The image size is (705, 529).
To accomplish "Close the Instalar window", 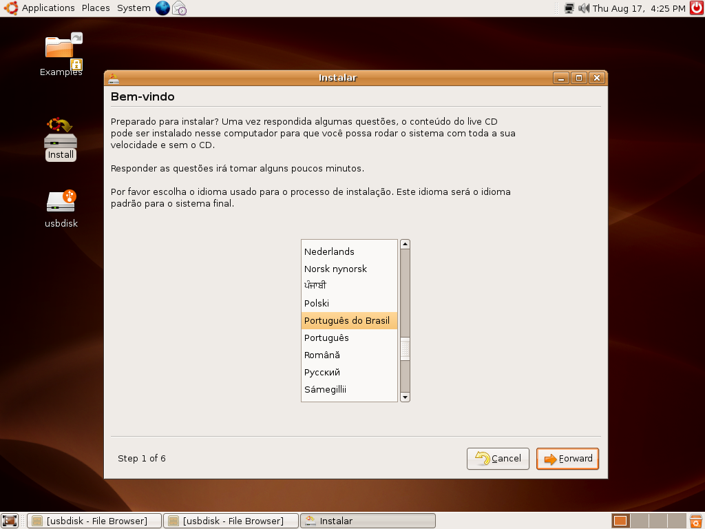I will pyautogui.click(x=597, y=78).
